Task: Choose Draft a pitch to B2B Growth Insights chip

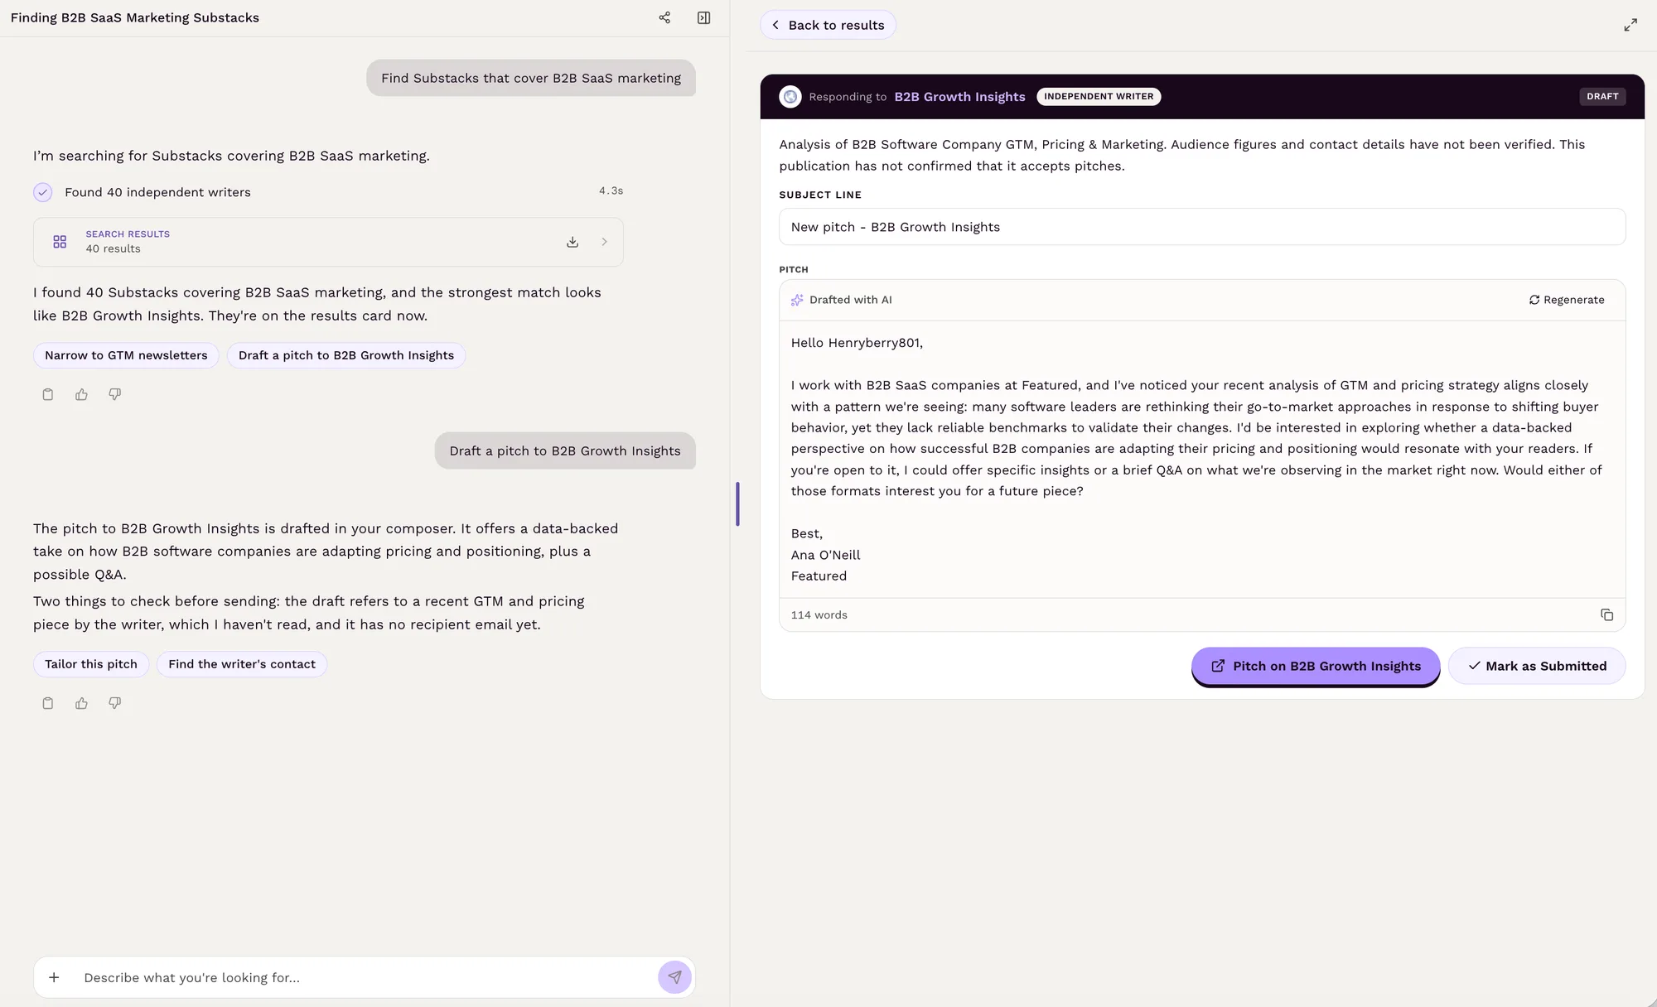Action: [x=346, y=355]
